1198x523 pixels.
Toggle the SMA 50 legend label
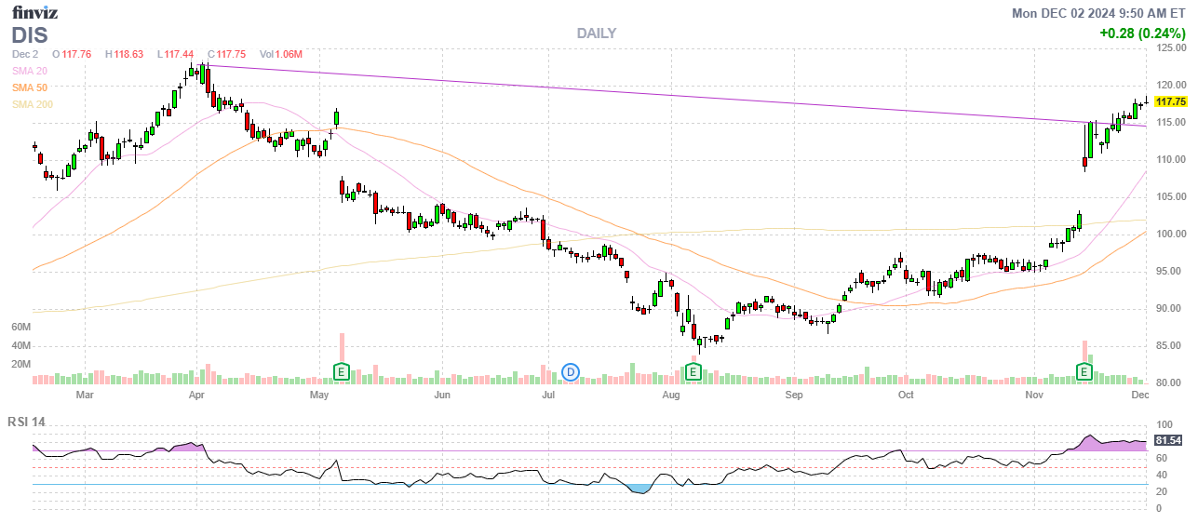click(30, 87)
